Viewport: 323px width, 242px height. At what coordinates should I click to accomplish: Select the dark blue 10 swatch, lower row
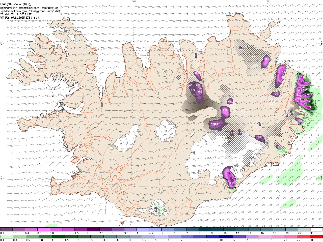pos(225,237)
